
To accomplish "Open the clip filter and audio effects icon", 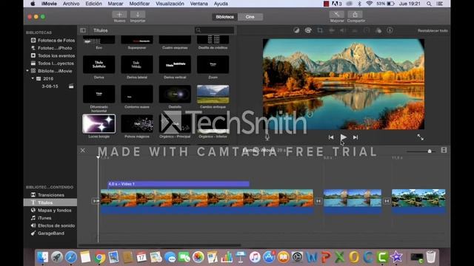I will pos(378,30).
